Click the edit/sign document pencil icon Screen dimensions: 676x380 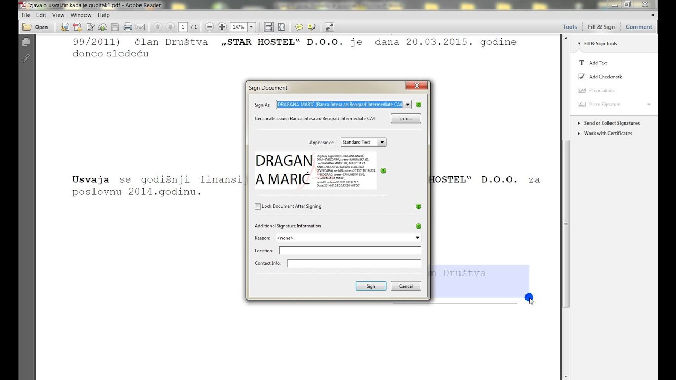pyautogui.click(x=90, y=27)
